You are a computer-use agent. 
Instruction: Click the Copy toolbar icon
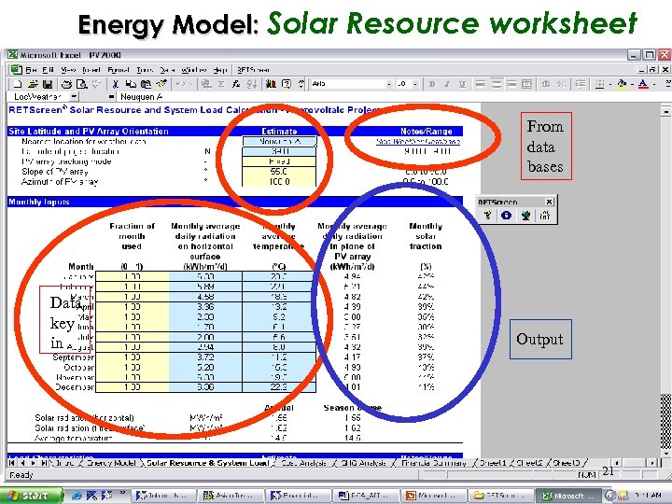tap(131, 84)
